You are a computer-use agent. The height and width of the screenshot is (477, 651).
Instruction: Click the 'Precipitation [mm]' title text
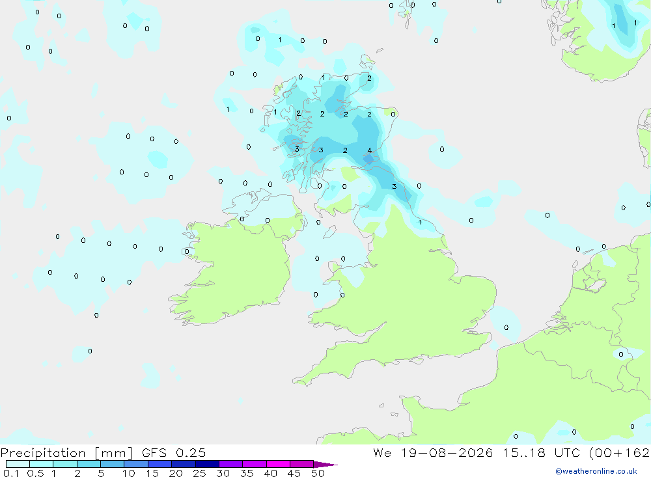66,453
